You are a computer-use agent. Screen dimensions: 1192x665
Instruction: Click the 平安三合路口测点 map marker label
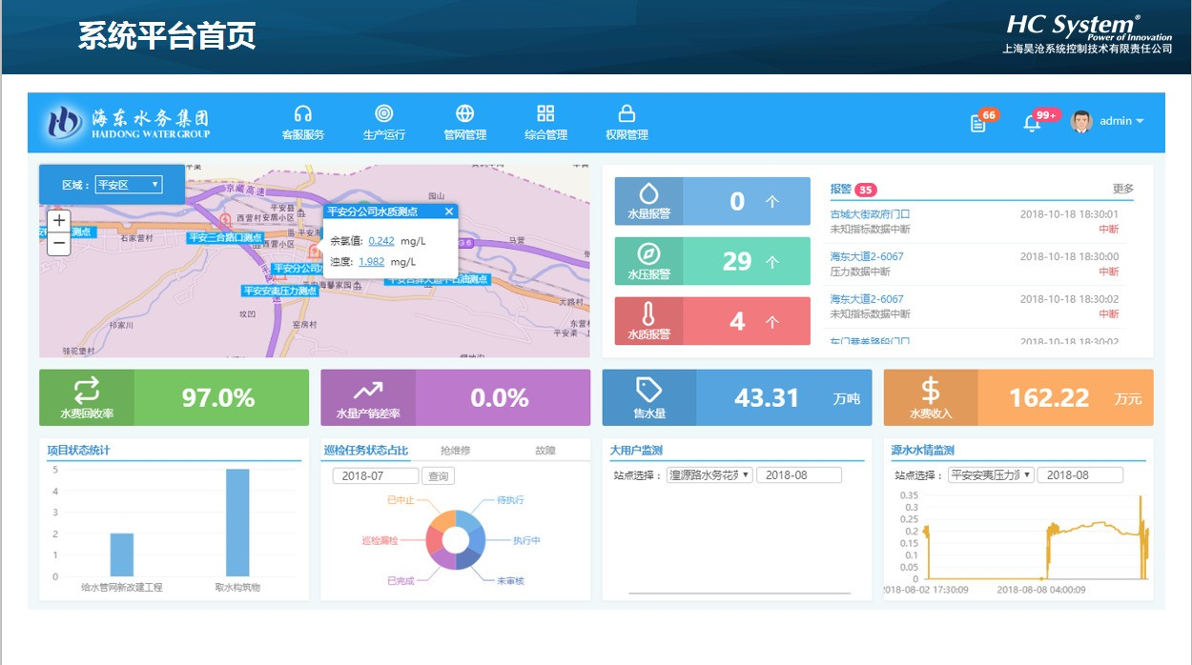pyautogui.click(x=225, y=238)
